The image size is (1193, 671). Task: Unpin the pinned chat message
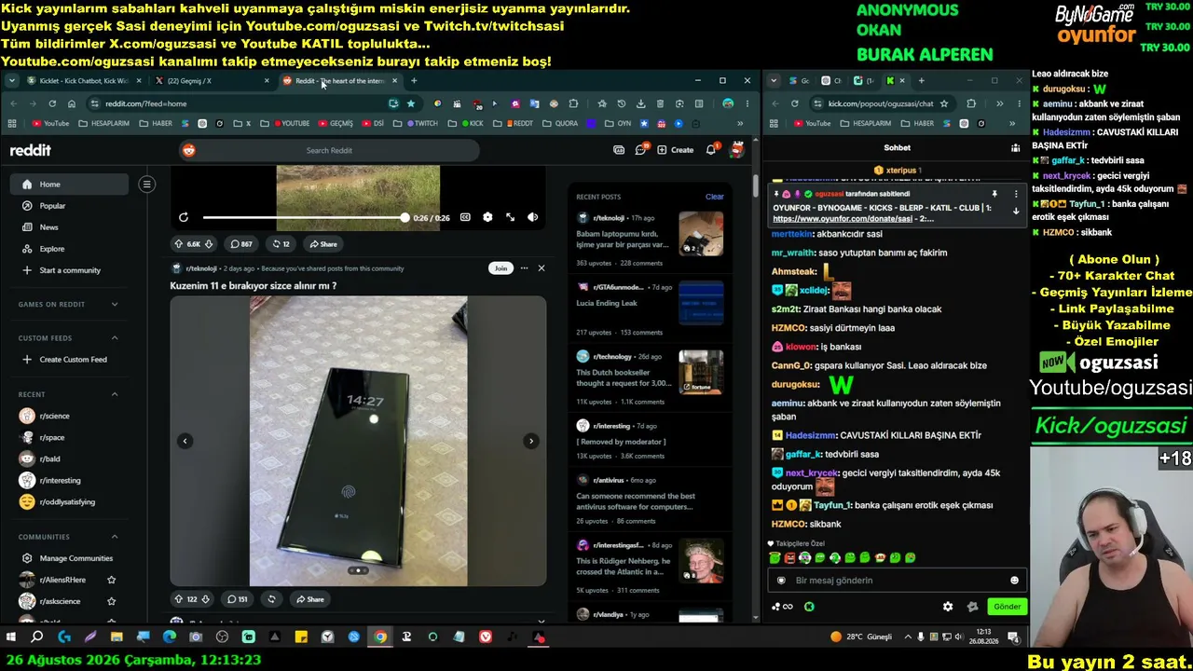[x=994, y=194]
